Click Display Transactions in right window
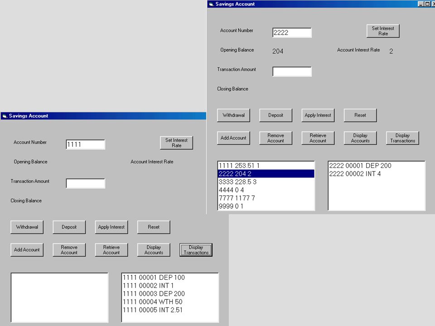 click(402, 138)
